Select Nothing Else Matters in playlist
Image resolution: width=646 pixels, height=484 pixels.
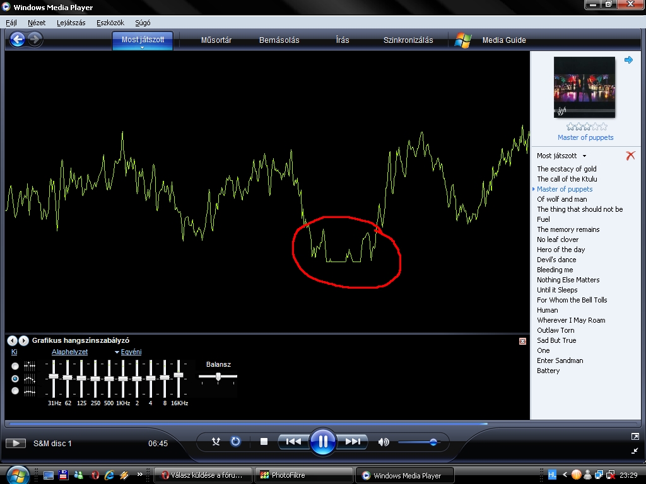tap(568, 280)
